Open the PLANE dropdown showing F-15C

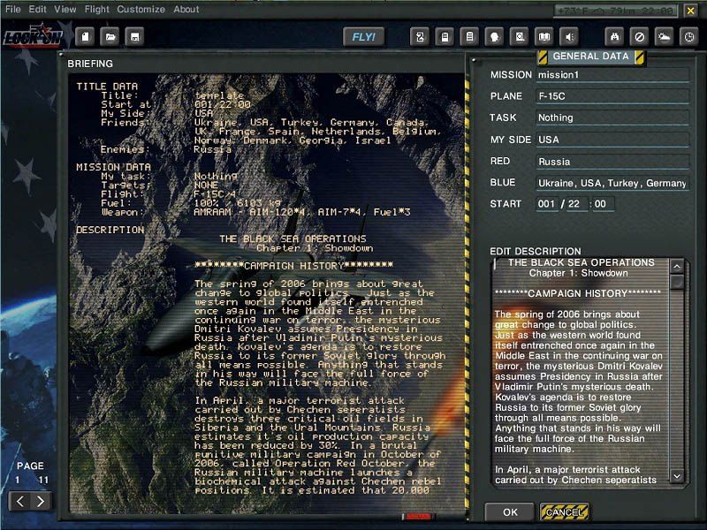[x=612, y=96]
